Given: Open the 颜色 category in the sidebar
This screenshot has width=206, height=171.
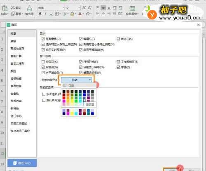Looking at the screenshot, I should (14, 71).
